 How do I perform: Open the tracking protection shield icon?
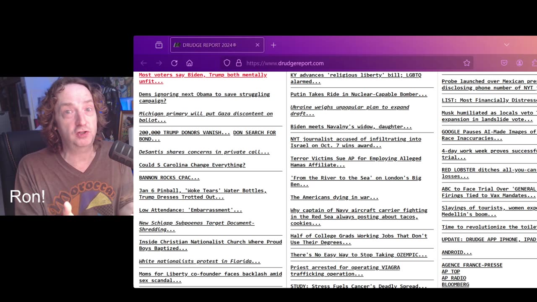(x=227, y=63)
